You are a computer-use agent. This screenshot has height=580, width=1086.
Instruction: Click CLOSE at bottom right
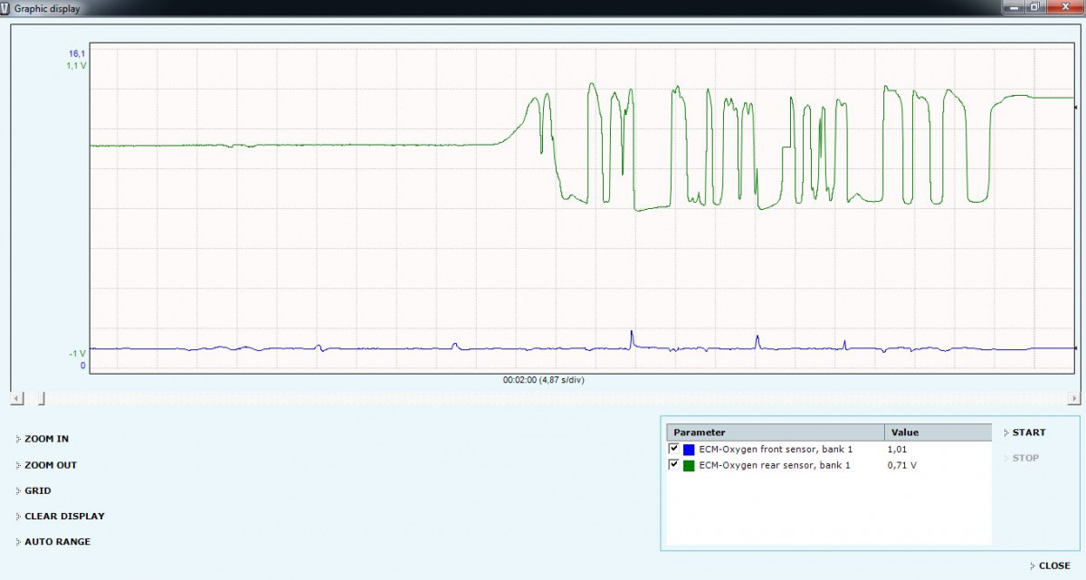tap(1053, 566)
